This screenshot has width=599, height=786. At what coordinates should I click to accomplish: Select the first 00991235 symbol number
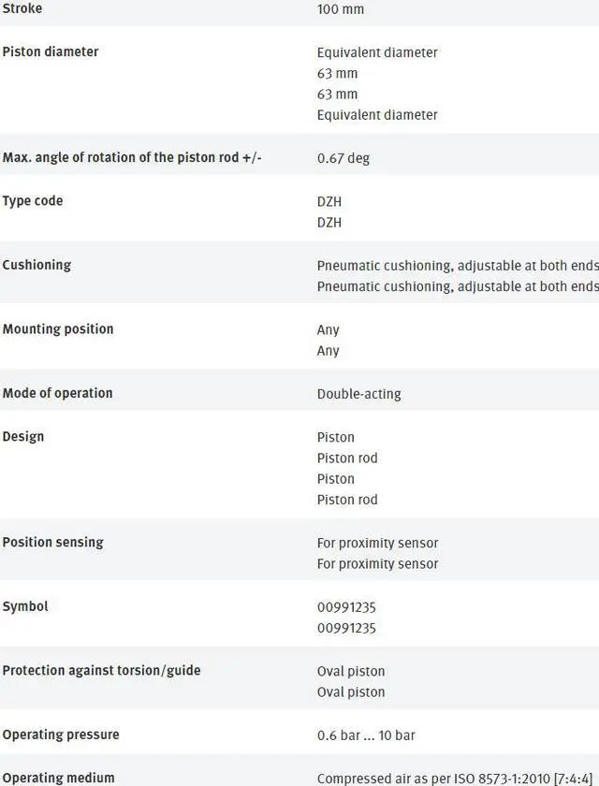(346, 607)
